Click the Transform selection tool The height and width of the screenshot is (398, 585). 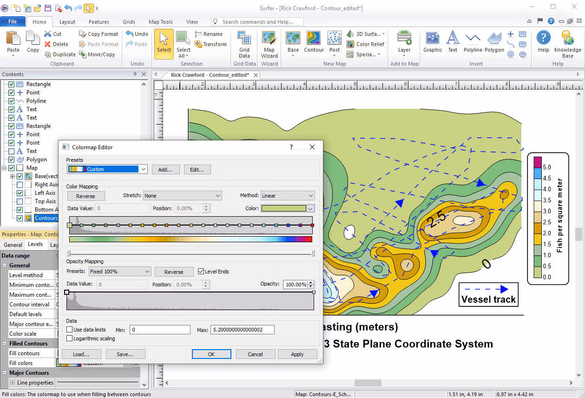[x=211, y=44]
